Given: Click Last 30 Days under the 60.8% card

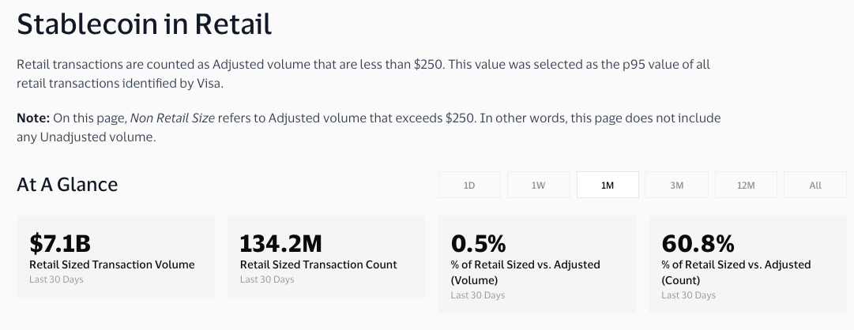Looking at the screenshot, I should tap(688, 295).
